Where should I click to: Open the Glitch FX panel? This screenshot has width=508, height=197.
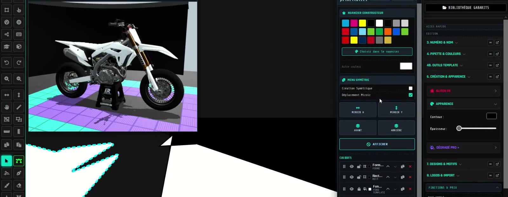click(x=464, y=91)
